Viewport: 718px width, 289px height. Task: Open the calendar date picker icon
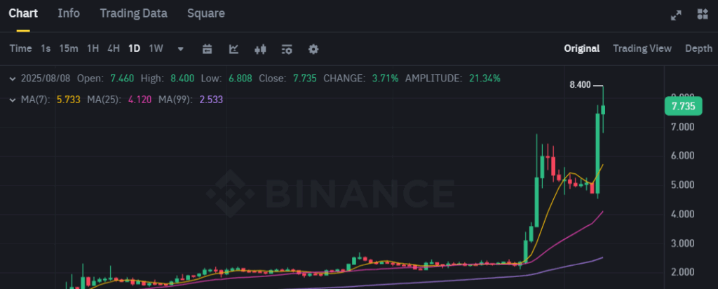207,49
